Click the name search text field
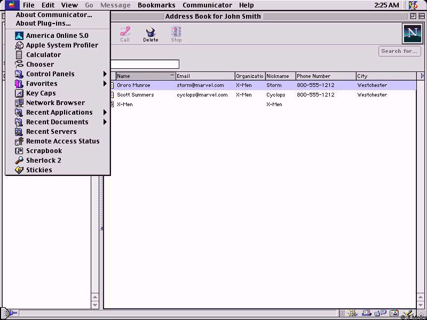The height and width of the screenshot is (320, 427). (144, 65)
